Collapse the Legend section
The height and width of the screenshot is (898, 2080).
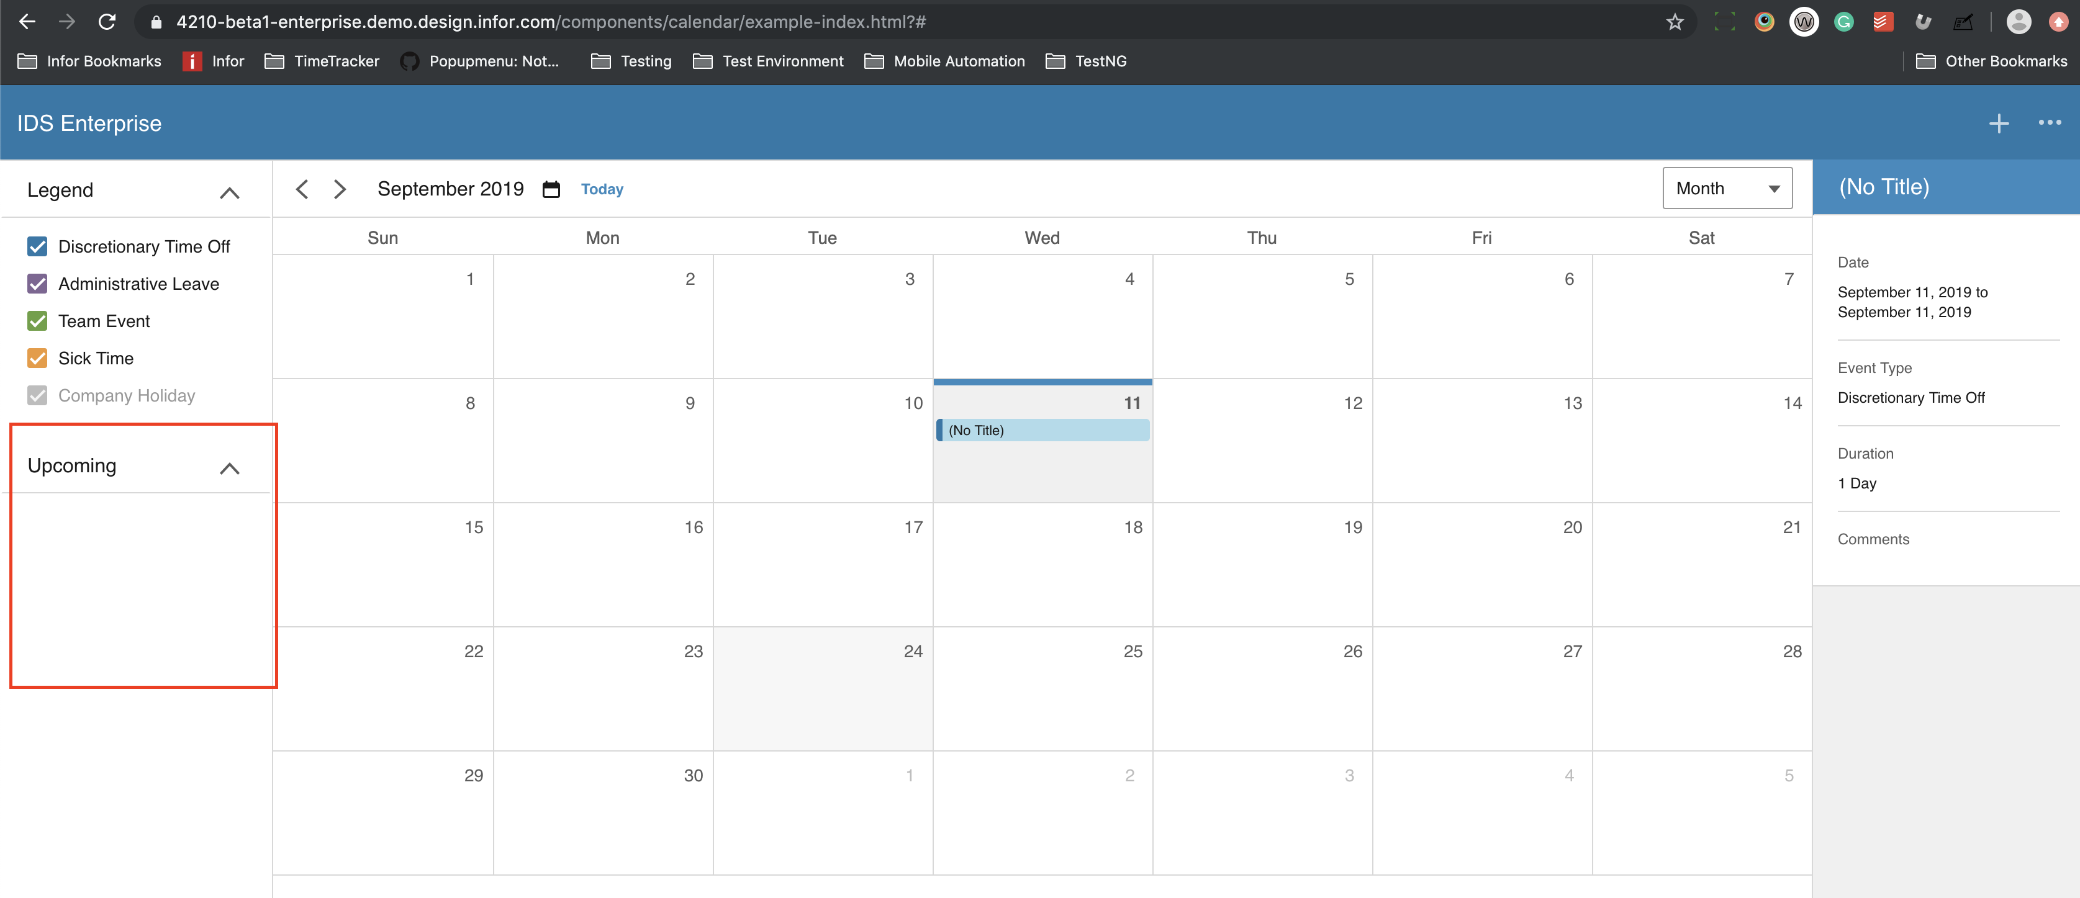click(x=229, y=192)
